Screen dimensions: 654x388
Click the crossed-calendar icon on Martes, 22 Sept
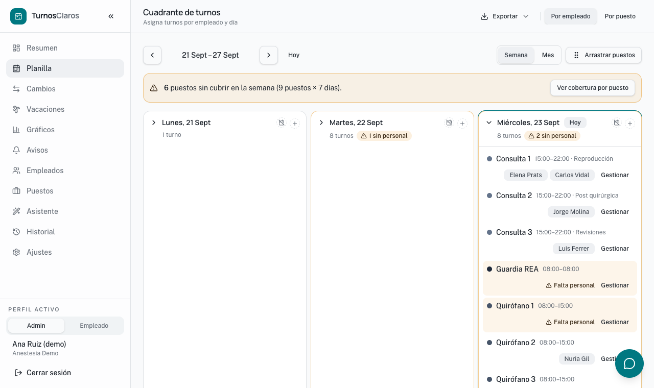[x=449, y=123]
